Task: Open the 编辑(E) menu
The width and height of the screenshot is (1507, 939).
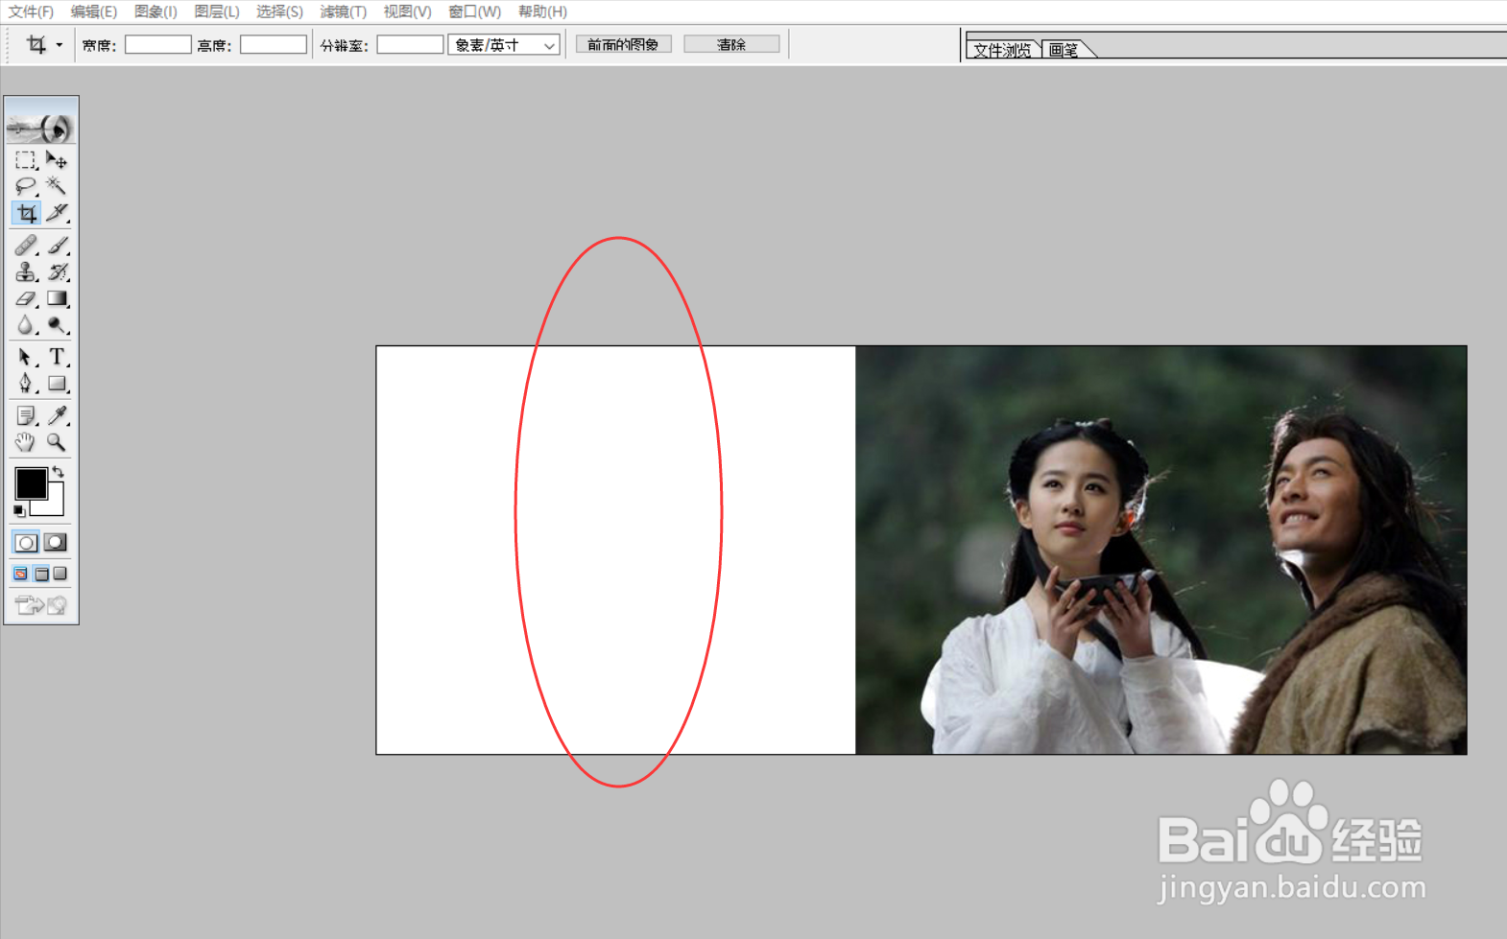Action: (x=94, y=12)
